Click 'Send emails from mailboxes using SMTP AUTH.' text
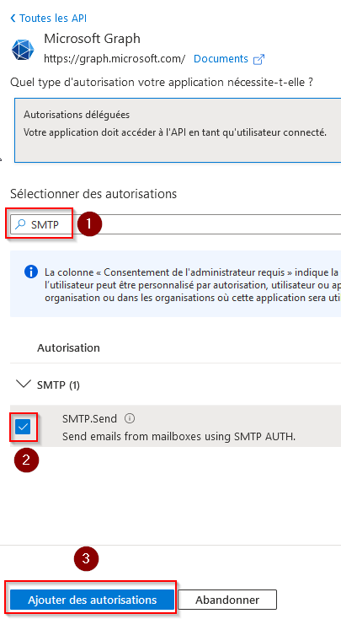The height and width of the screenshot is (619, 341). click(x=179, y=437)
